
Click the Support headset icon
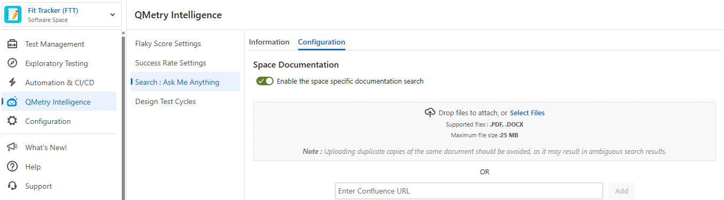click(x=12, y=186)
